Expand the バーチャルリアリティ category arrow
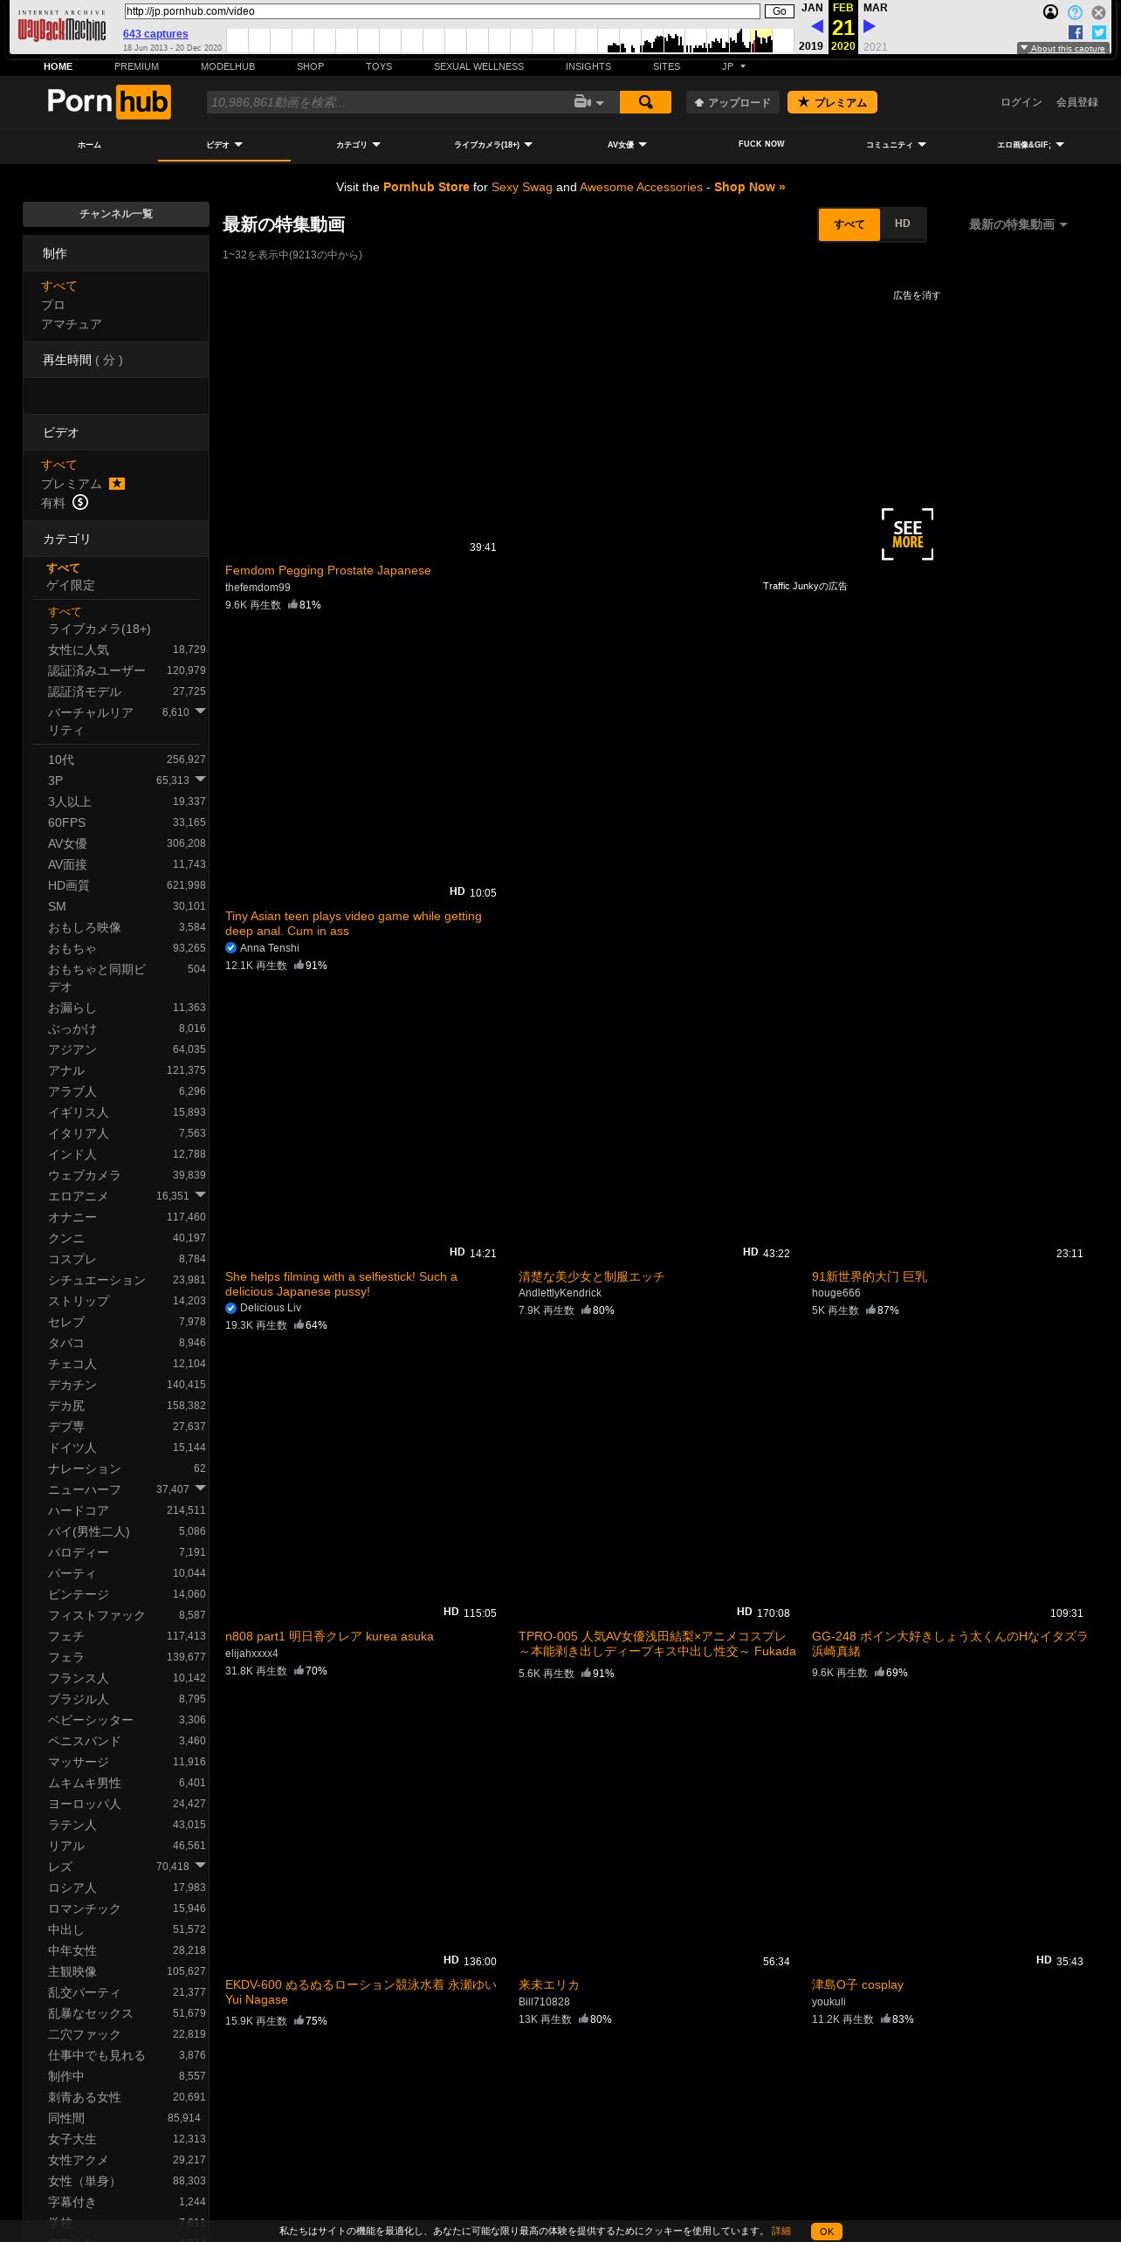1121x2242 pixels. 200,711
